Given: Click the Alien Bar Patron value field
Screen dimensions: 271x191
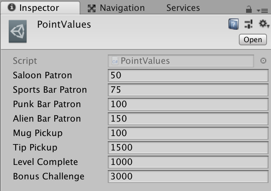Looking at the screenshot, I should click(188, 119).
